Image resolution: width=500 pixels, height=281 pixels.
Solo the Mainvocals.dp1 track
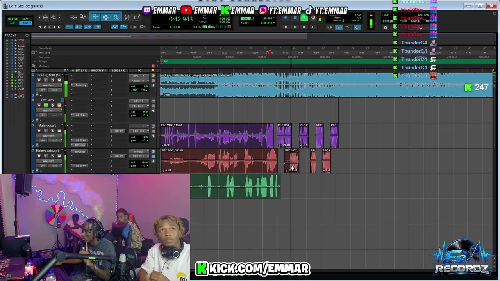[52, 156]
